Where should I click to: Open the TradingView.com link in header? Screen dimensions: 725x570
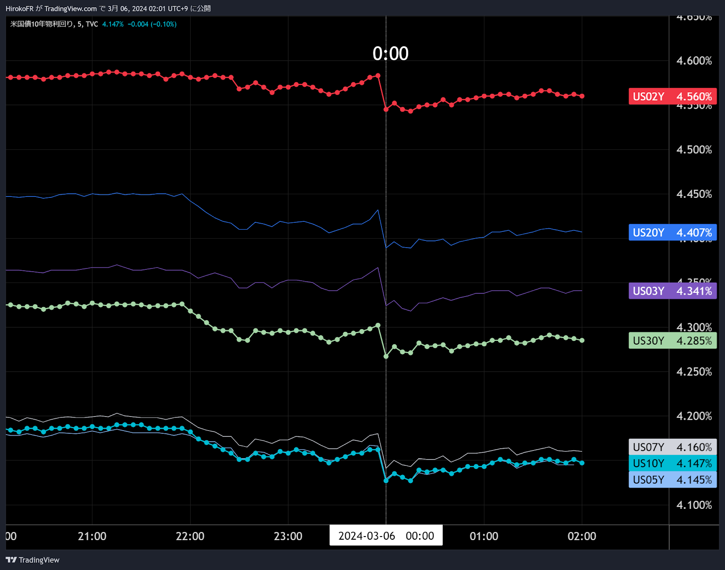(71, 9)
